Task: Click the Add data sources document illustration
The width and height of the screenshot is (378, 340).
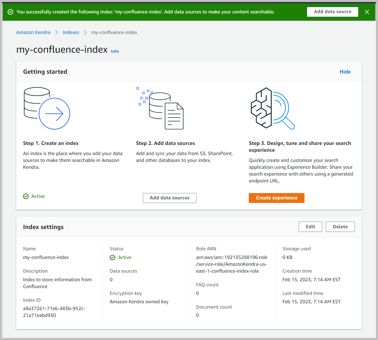Action: (x=160, y=108)
